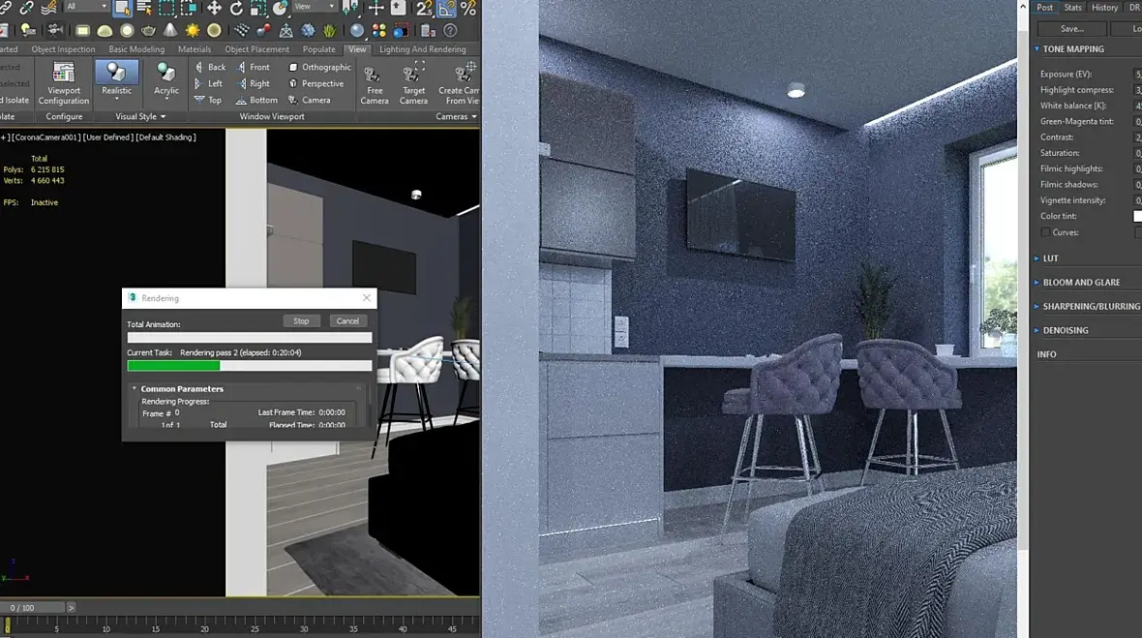Set viewport to Back view
Screen dimensions: 1142x638
coord(210,67)
